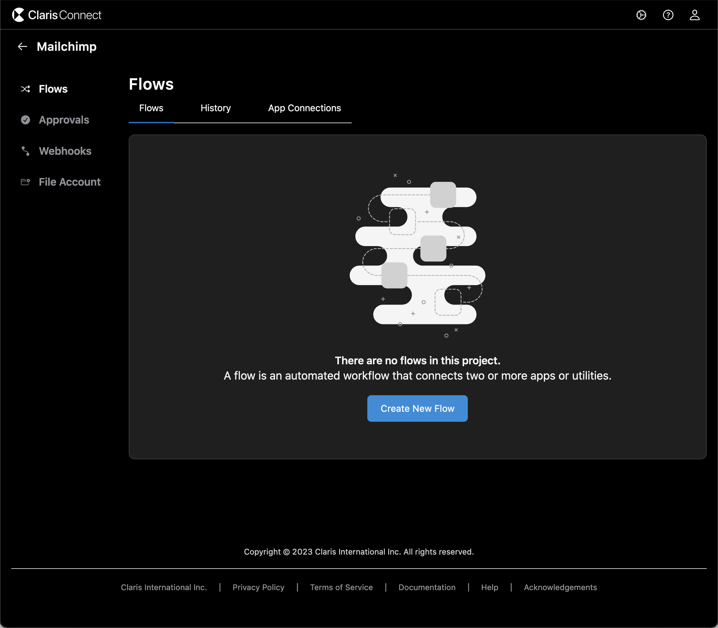
Task: Open the Privacy Policy link
Action: [258, 587]
